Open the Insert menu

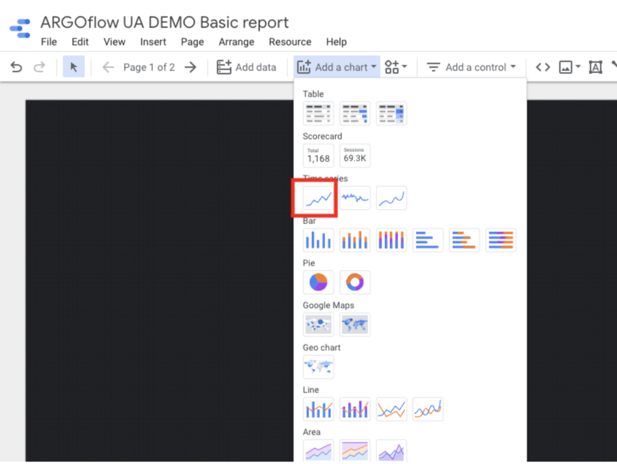pyautogui.click(x=154, y=42)
